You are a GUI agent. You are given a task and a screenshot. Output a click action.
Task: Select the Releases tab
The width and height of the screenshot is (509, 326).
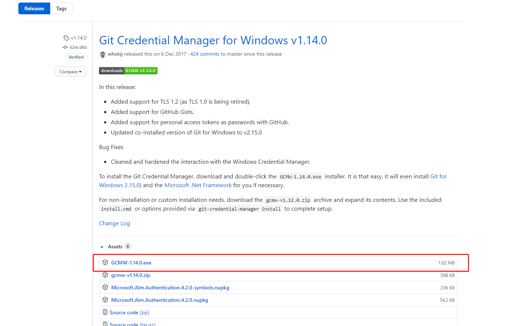click(x=34, y=8)
